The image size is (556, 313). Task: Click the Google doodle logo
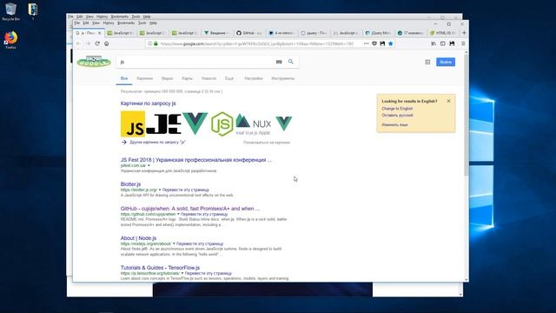click(94, 62)
